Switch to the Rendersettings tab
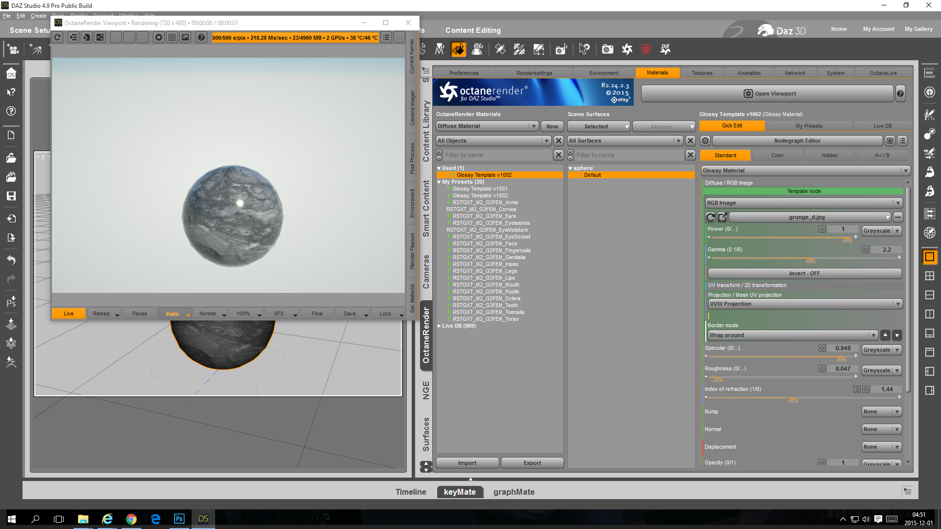The height and width of the screenshot is (529, 941). coord(534,73)
